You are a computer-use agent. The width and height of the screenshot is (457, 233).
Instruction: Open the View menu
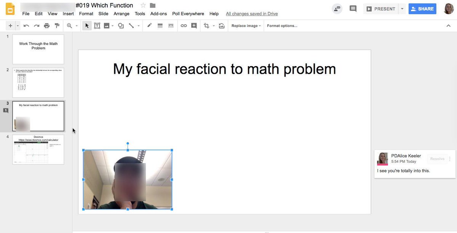coord(53,14)
